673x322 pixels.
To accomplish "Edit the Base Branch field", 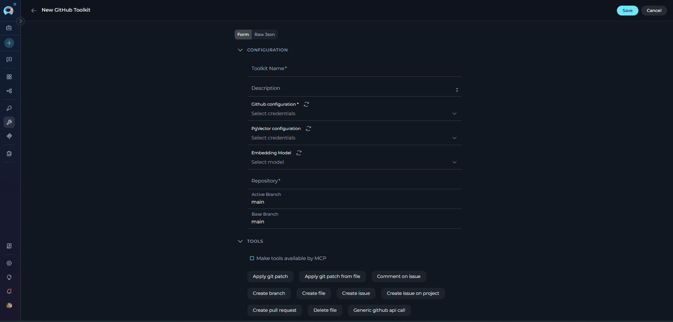I will [354, 222].
